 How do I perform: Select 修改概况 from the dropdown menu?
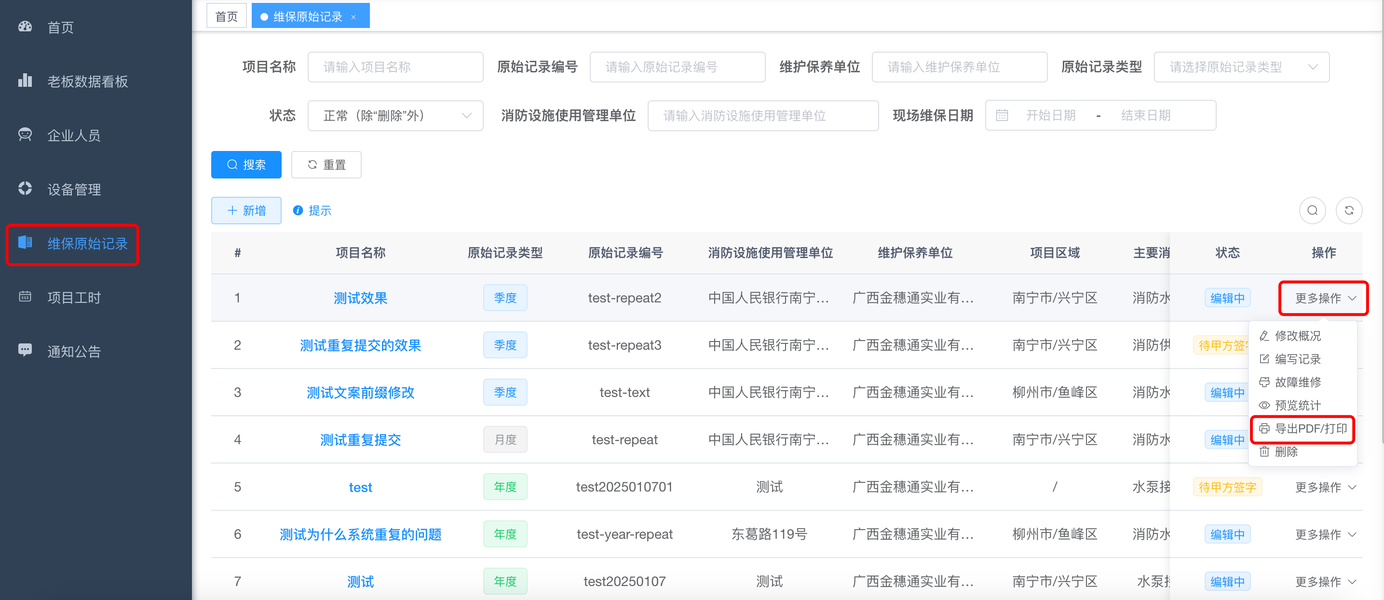pyautogui.click(x=1303, y=336)
